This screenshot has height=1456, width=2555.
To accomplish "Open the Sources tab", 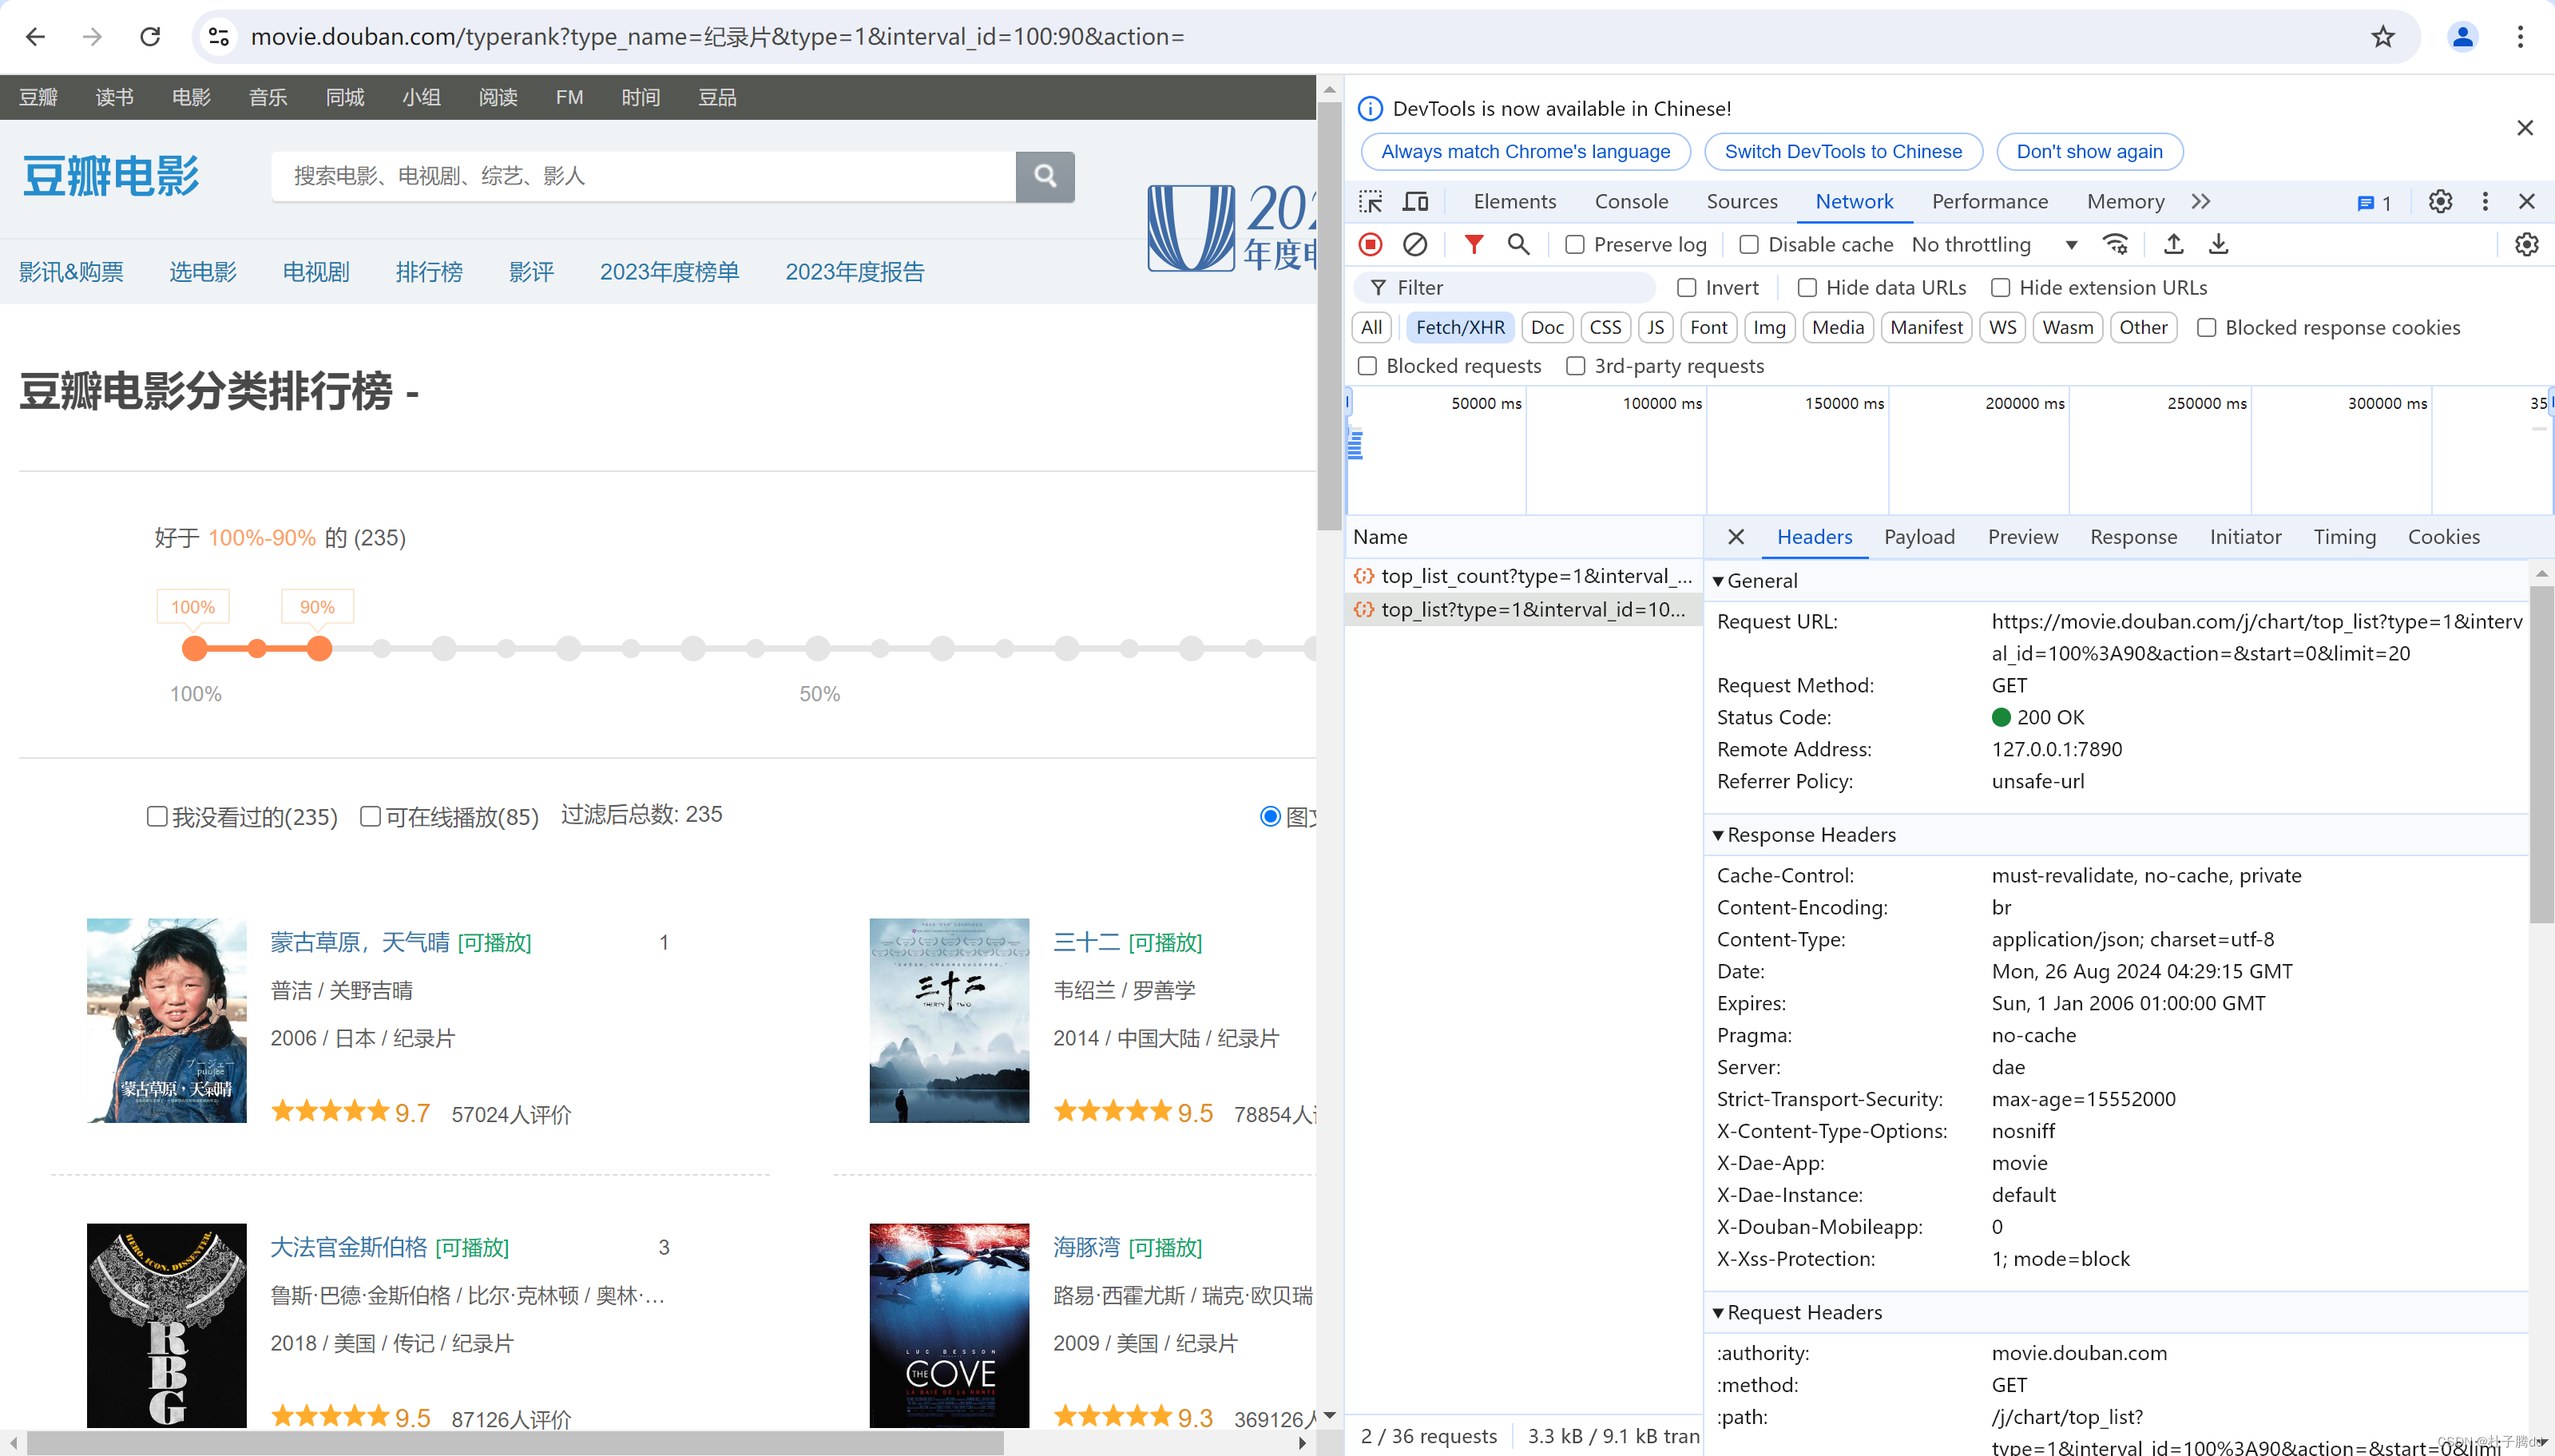I will [x=1742, y=202].
